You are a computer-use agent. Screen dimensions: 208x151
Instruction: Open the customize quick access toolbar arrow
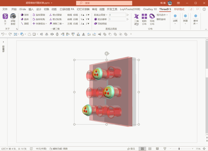131,34
